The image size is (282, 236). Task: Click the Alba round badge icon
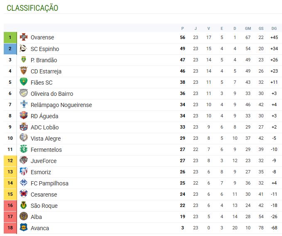24,216
